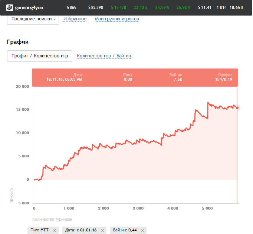Viewport: 253px width, 234px height.
Task: Click the $82 390 value in header
Action: click(x=96, y=7)
